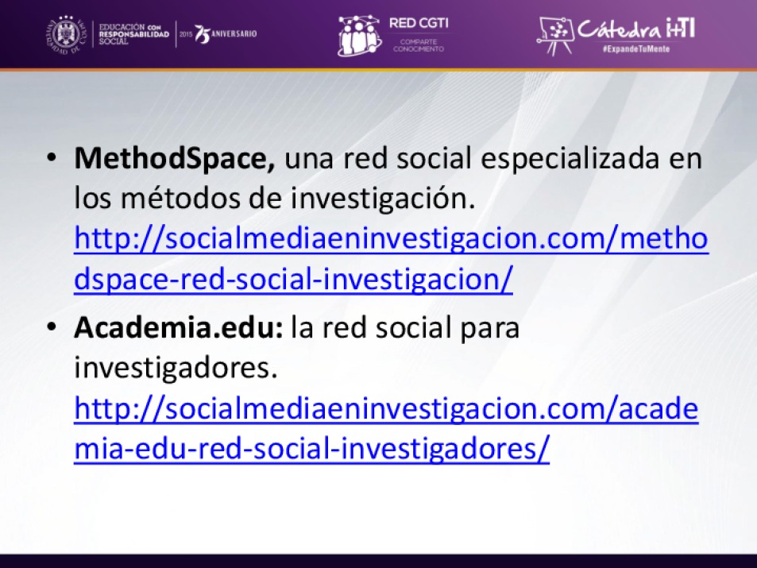The image size is (757, 568).
Task: Click the Cátedra i+TI whiteboard icon
Action: click(554, 33)
